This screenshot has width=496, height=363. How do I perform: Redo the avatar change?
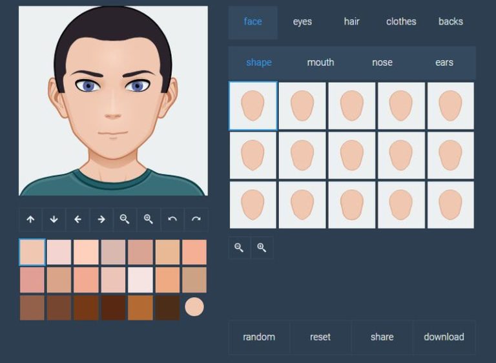pos(196,220)
